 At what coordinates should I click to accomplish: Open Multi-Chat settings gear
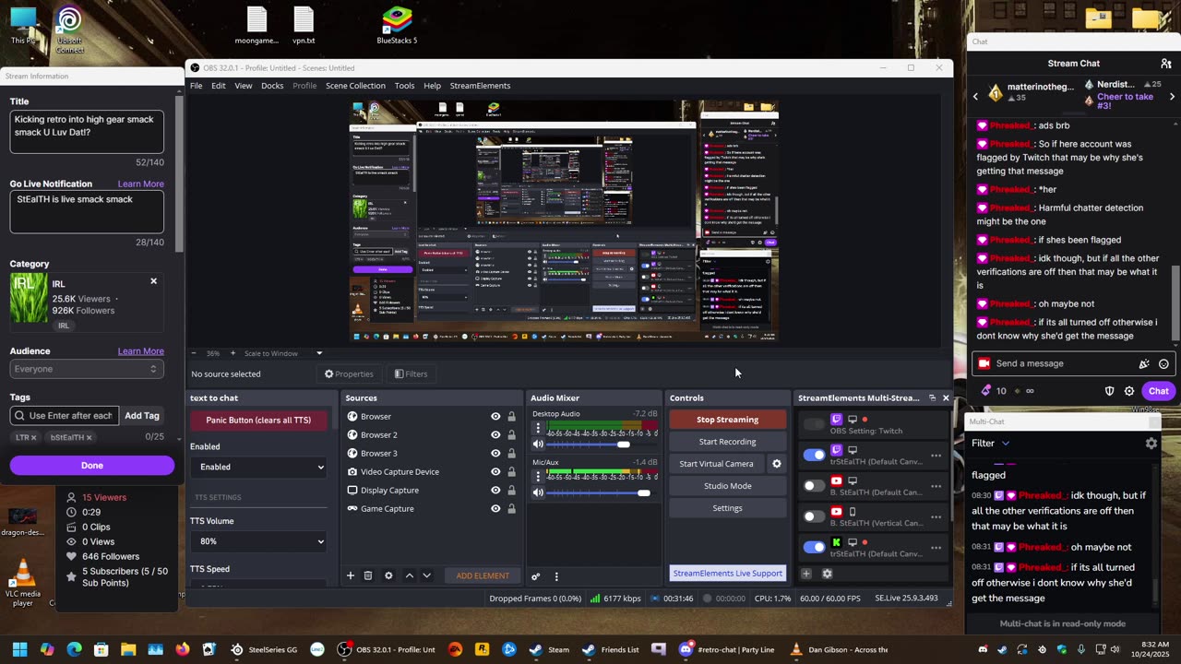click(x=1151, y=444)
